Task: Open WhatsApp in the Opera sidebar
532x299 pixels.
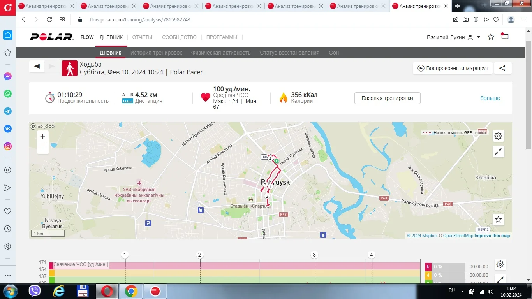Action: point(8,94)
